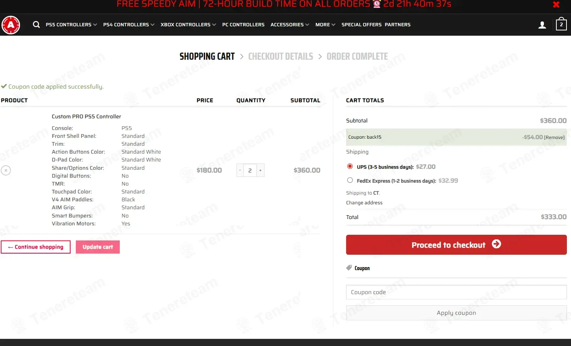The width and height of the screenshot is (571, 346).
Task: Click the $180.00 unit price
Action: click(209, 170)
